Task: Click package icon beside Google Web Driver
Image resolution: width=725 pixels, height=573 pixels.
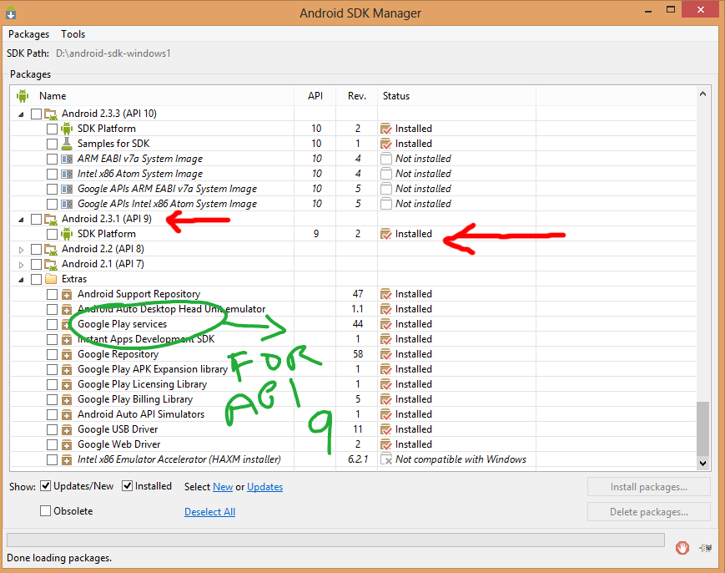Action: coord(67,445)
